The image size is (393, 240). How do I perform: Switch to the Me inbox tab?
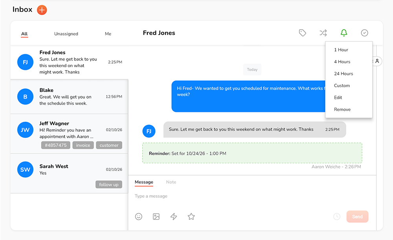point(108,34)
